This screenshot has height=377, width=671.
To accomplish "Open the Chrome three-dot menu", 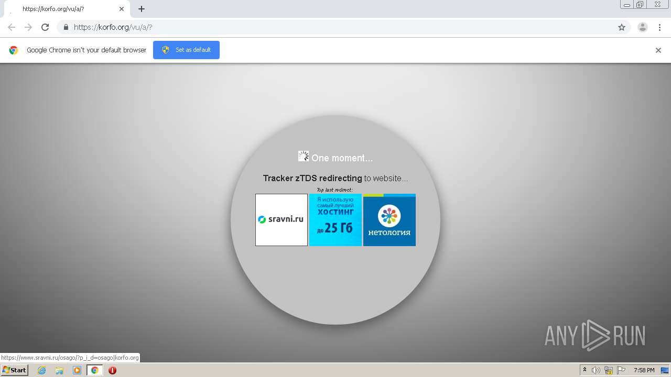I will (659, 27).
